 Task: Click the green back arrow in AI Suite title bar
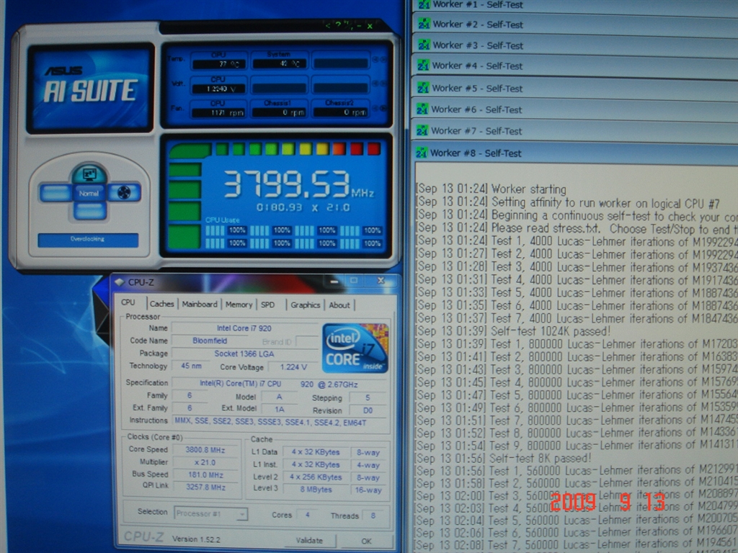(x=328, y=25)
